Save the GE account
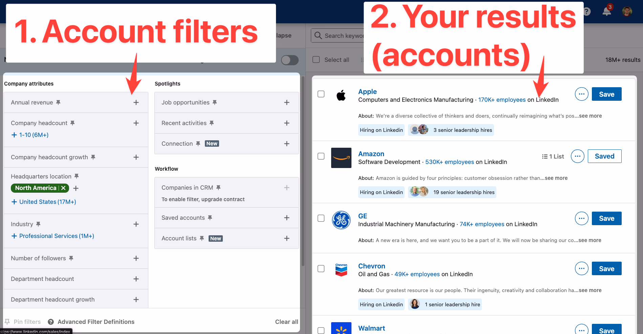Viewport: 643px width, 334px height. click(x=606, y=218)
